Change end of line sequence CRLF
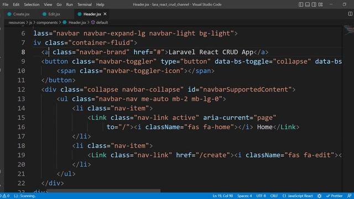354x199 pixels. [274, 196]
